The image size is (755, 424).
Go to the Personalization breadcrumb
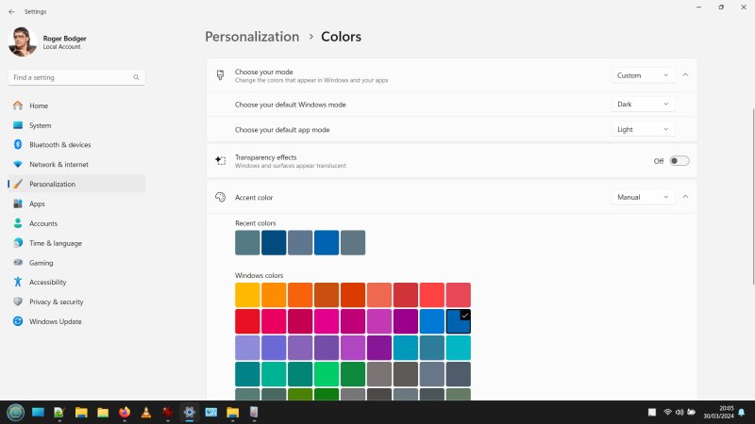[x=252, y=37]
